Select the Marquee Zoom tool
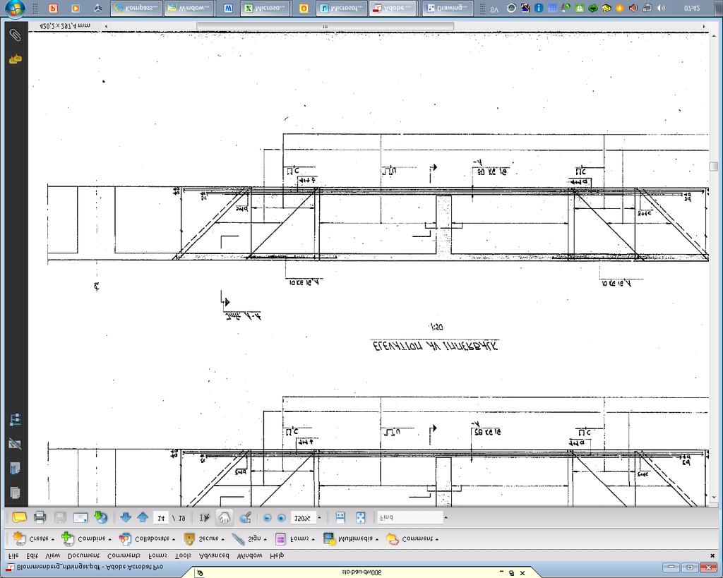This screenshot has height=578, width=723. pos(245,517)
